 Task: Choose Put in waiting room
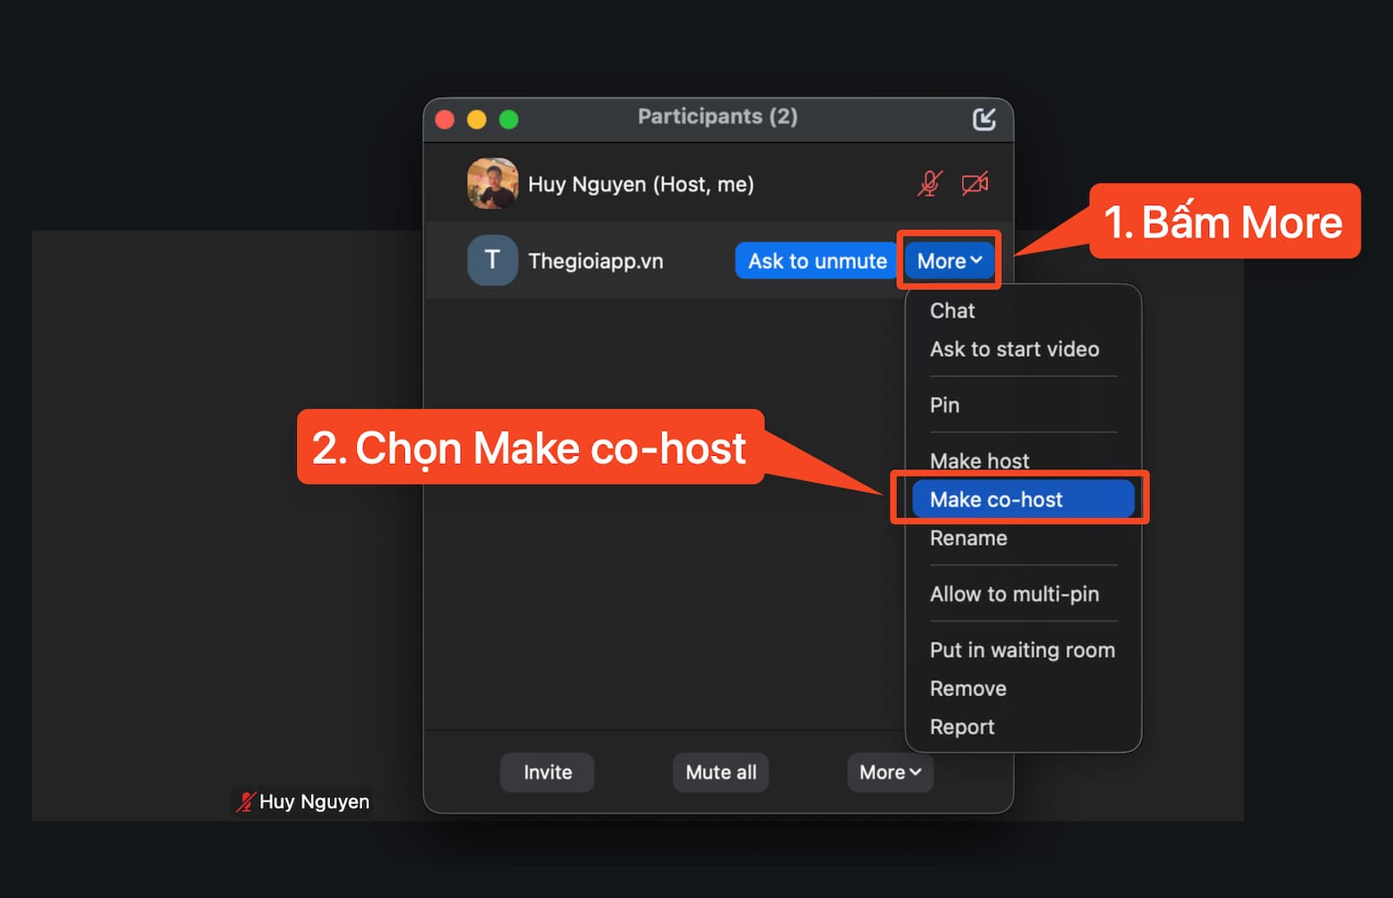pyautogui.click(x=1022, y=650)
